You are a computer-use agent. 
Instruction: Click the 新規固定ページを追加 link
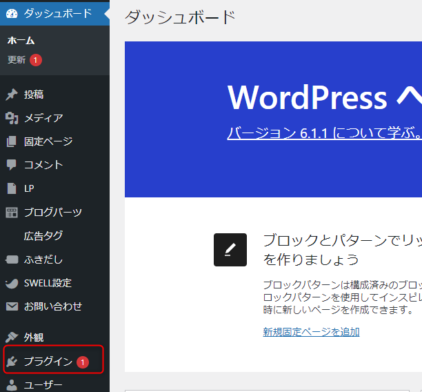tap(311, 332)
